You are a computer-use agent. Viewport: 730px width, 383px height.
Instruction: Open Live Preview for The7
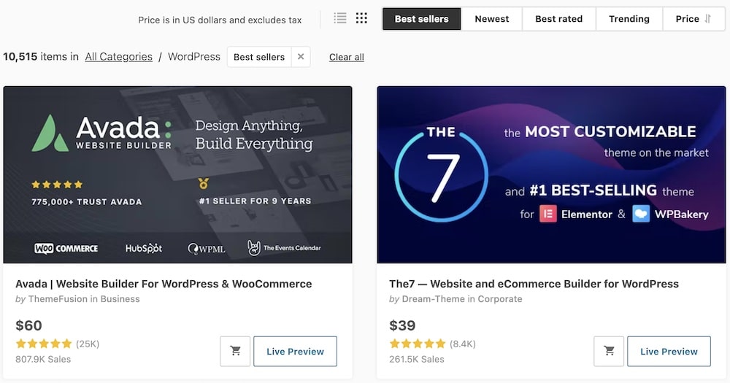669,352
